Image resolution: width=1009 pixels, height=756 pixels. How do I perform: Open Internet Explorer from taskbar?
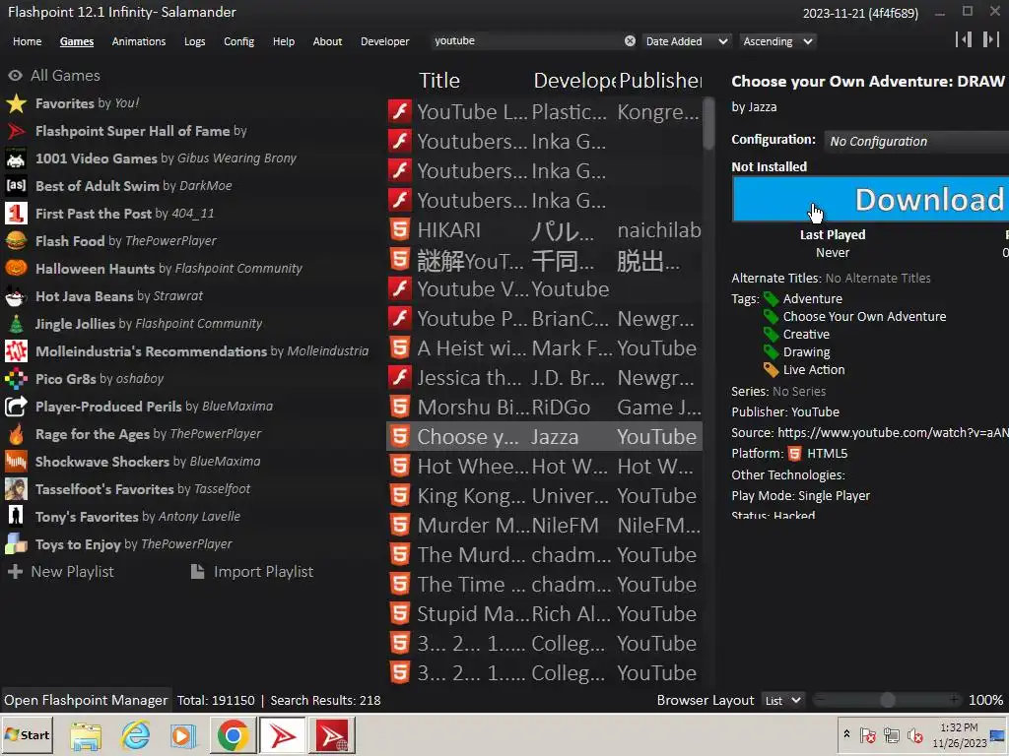(136, 734)
